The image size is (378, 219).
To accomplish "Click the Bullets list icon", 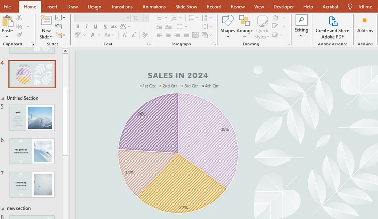I will pyautogui.click(x=159, y=17).
